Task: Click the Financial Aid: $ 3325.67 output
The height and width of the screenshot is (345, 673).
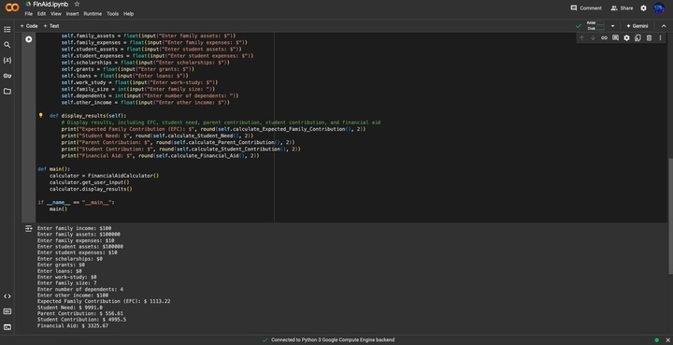Action: (73, 325)
